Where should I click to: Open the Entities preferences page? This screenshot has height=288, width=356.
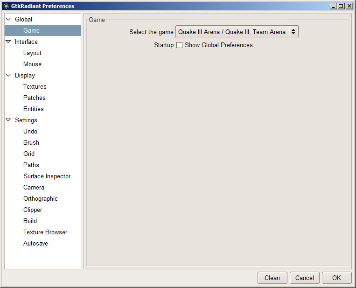34,109
